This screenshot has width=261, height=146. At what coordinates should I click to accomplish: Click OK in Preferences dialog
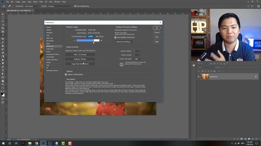click(x=157, y=28)
